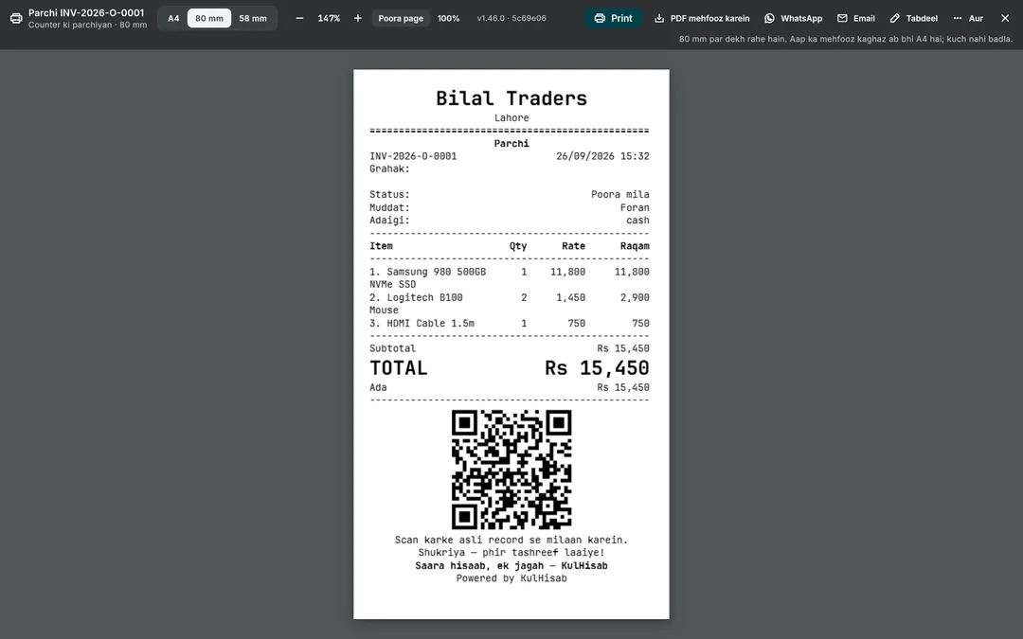The height and width of the screenshot is (639, 1023).
Task: Open Tabdeel to edit the receipt
Action: pyautogui.click(x=913, y=18)
